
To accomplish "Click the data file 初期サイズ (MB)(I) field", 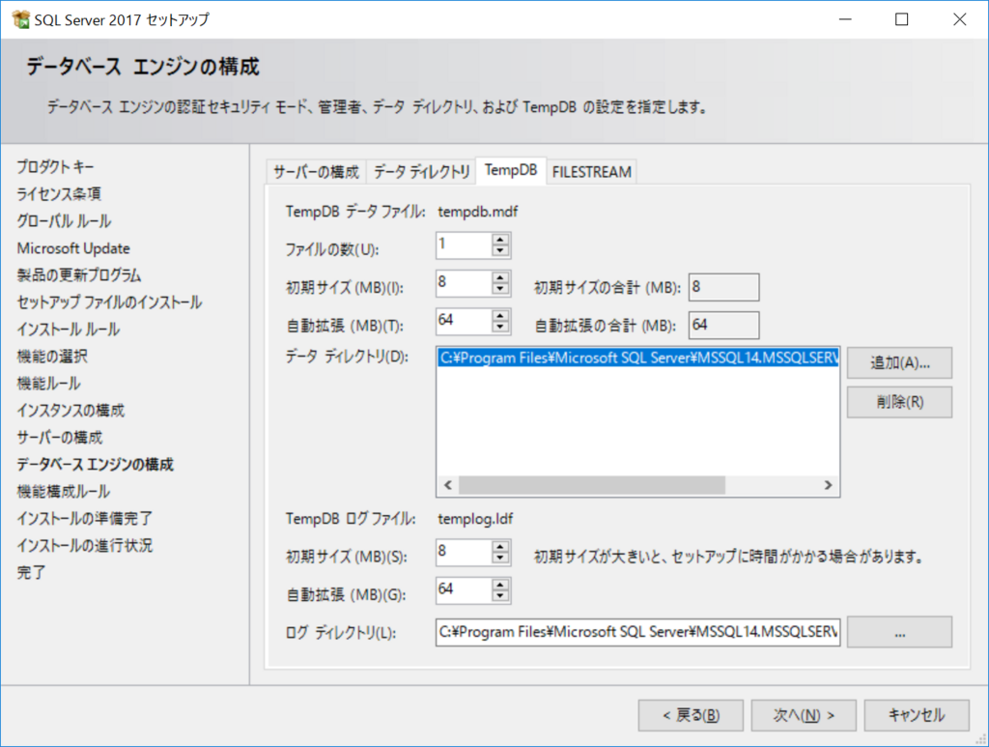I will tap(465, 282).
